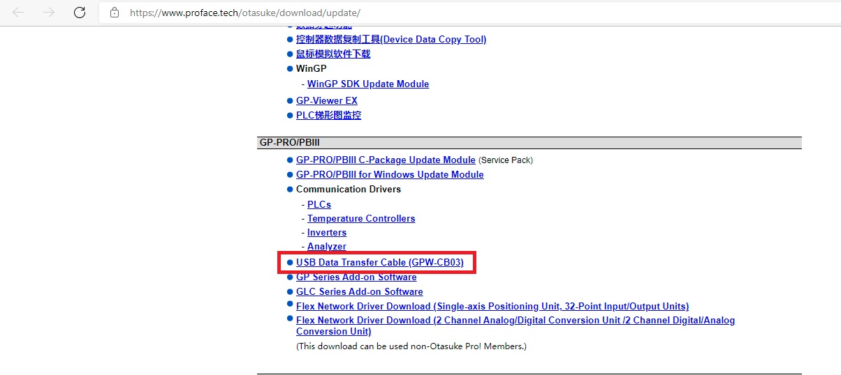The width and height of the screenshot is (841, 375).
Task: Reload the page with refresh icon
Action: [x=80, y=13]
